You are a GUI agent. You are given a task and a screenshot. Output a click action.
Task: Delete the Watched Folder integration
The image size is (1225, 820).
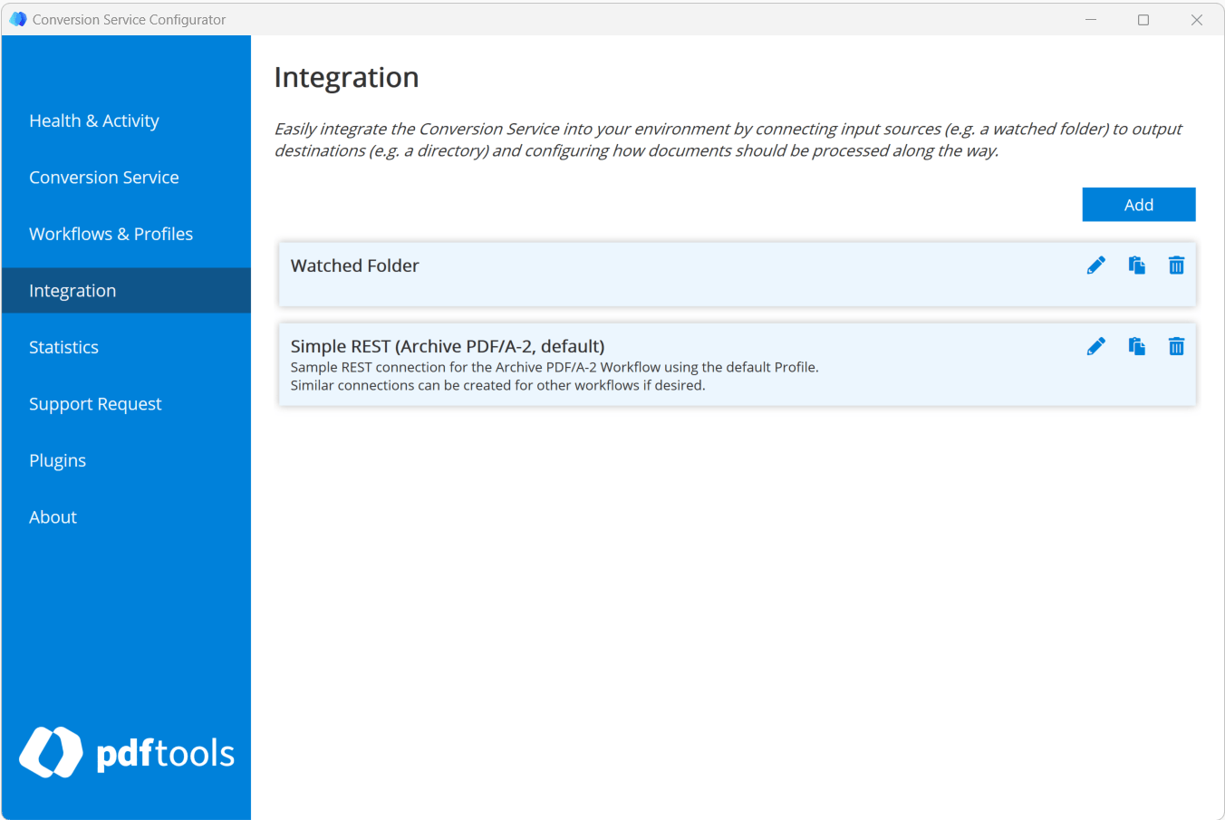[x=1176, y=265]
